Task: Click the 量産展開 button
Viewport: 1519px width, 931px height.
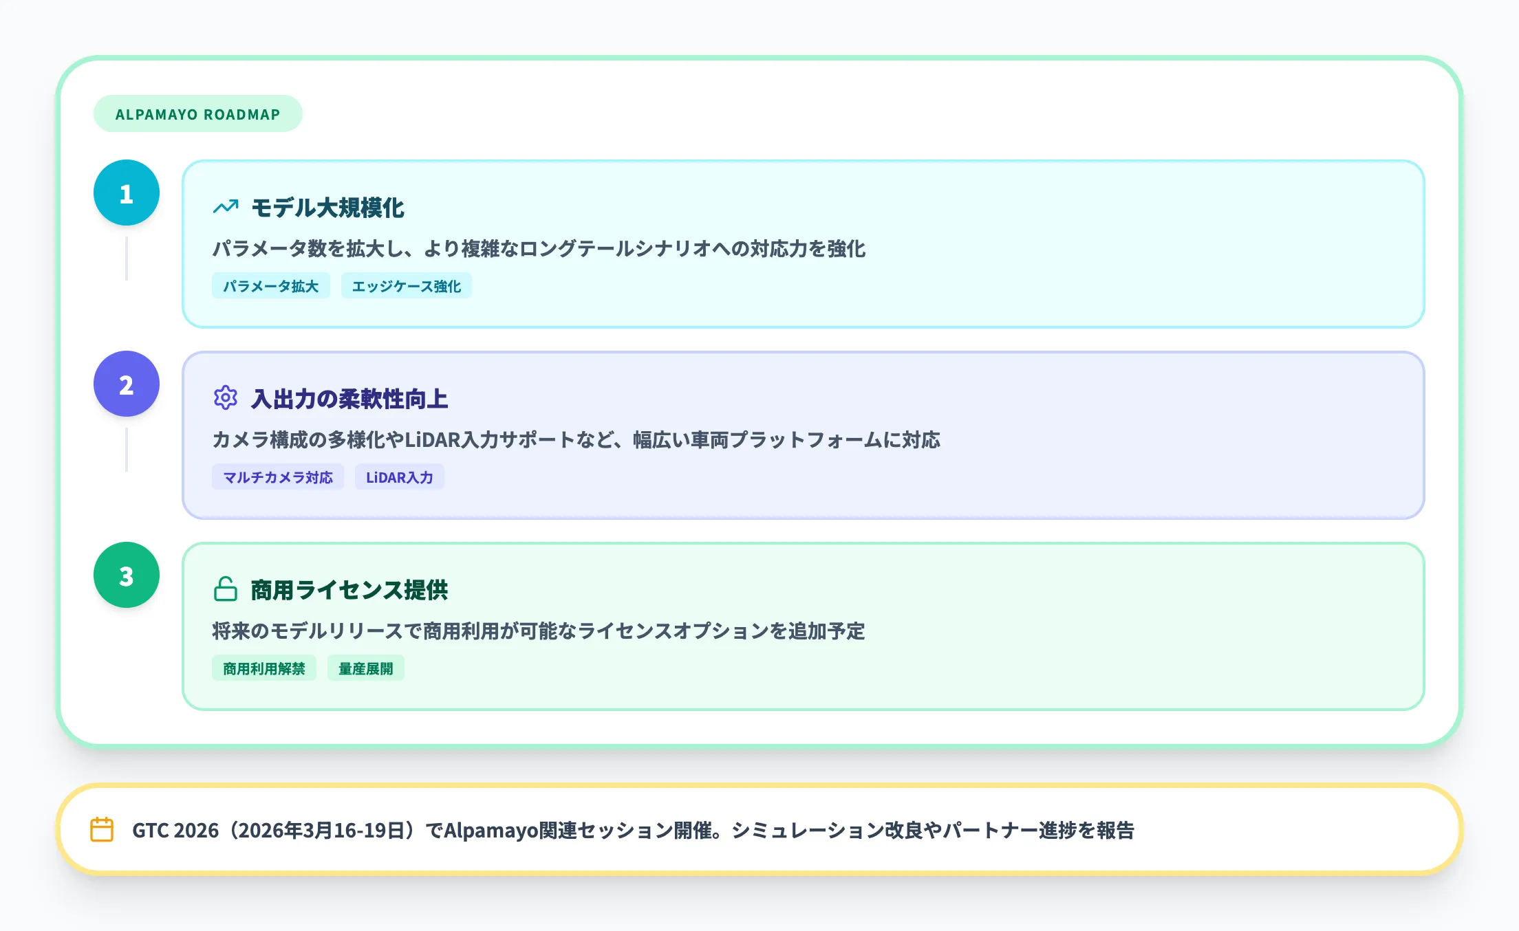Action: tap(365, 668)
